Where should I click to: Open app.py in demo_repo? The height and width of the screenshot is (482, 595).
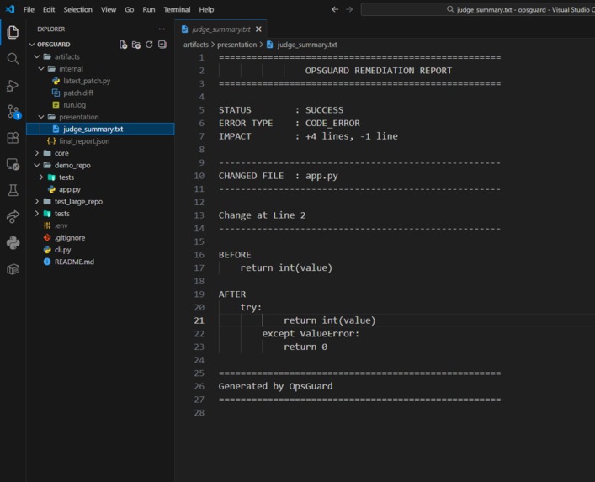[70, 189]
